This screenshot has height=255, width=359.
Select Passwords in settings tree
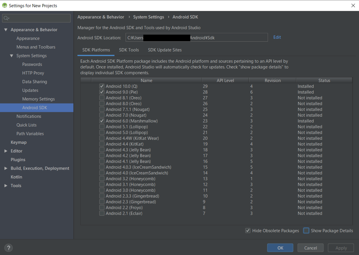click(x=32, y=64)
